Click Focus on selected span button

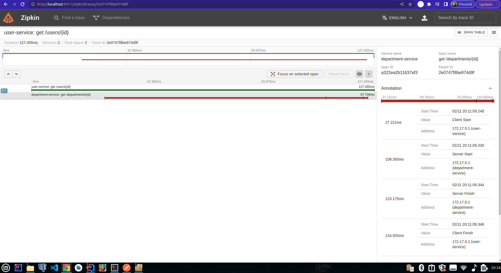(x=295, y=74)
